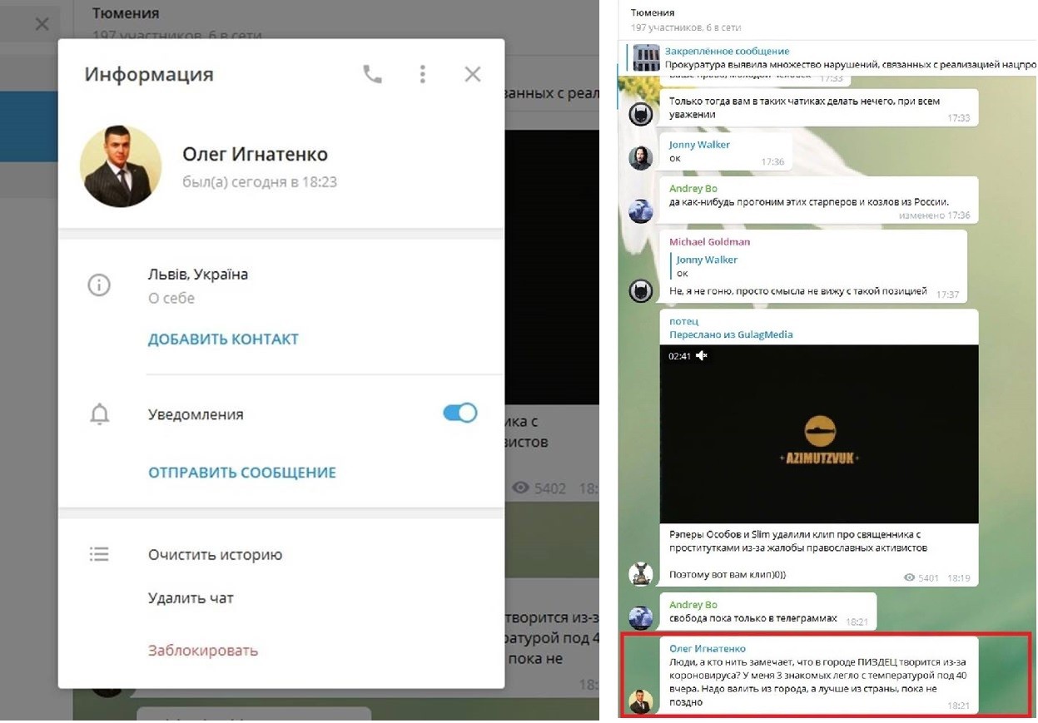The width and height of the screenshot is (1038, 723).
Task: Click the info icon next to Львів, Україна
Action: coord(99,285)
